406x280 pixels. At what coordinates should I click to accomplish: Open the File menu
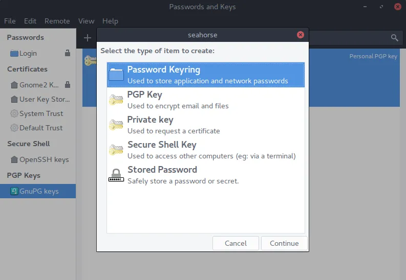(10, 21)
